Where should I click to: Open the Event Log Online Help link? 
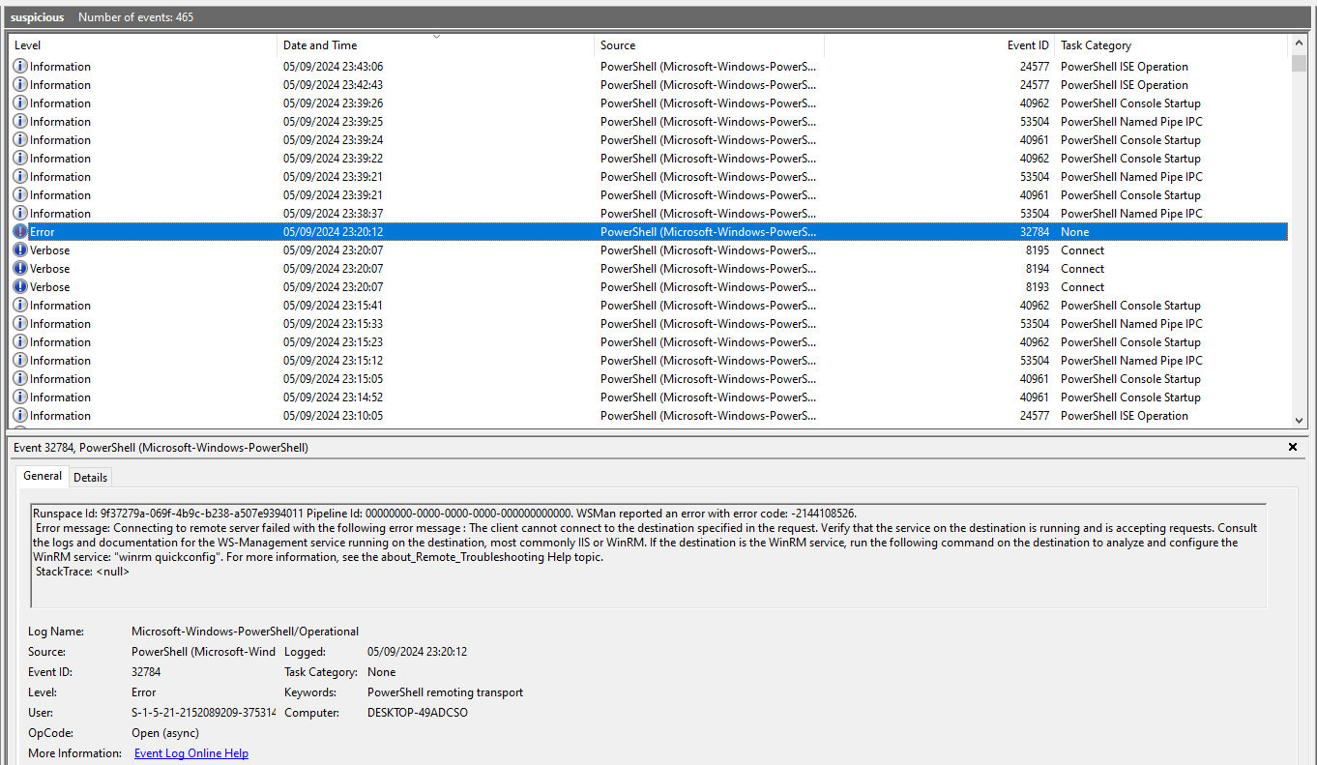[x=190, y=753]
